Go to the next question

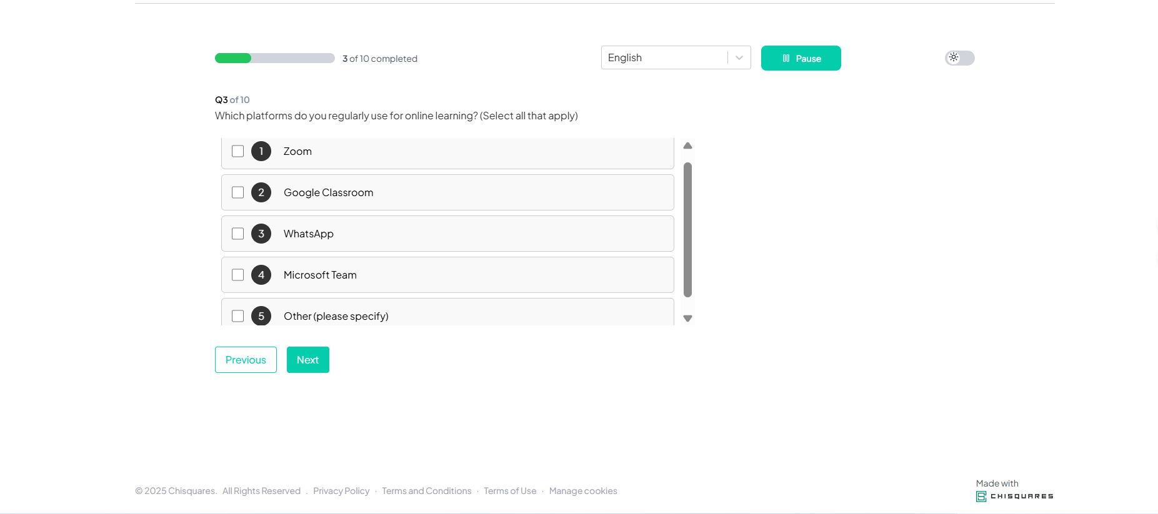pos(307,360)
